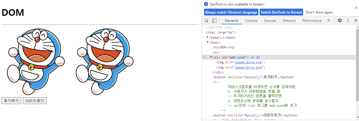Activate the inspect element picker icon
Image resolution: width=359 pixels, height=121 pixels.
207,20
